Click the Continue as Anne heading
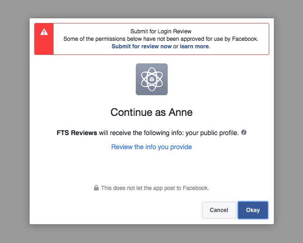Viewport: 303px width, 243px height. (151, 112)
